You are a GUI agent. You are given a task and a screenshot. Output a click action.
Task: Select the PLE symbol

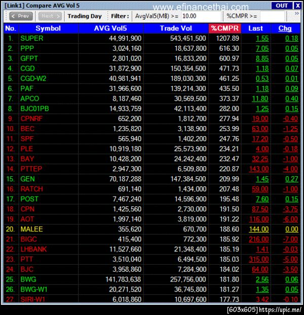coord(26,149)
